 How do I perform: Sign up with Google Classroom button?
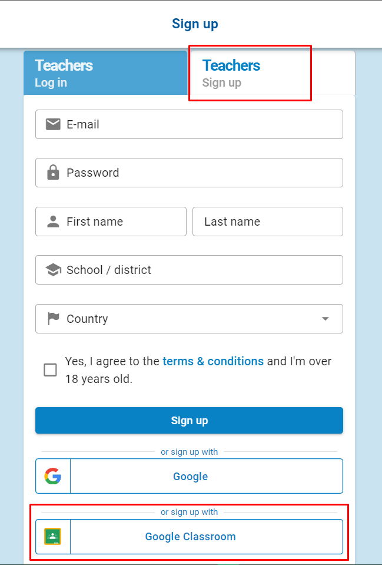pos(189,536)
